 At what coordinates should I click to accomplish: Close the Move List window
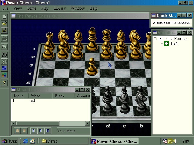click(88, 90)
